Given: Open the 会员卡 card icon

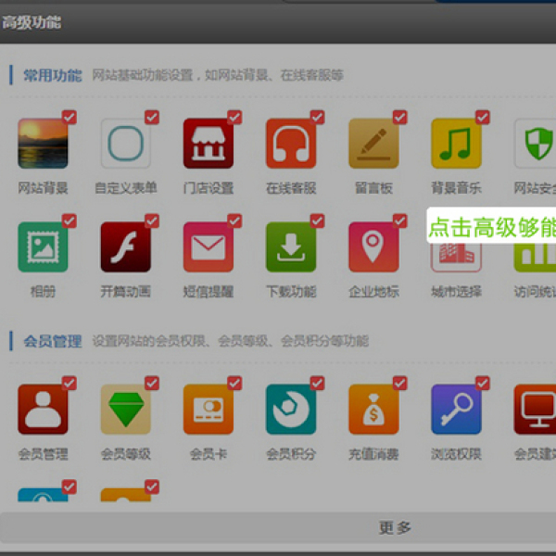Looking at the screenshot, I should tap(208, 410).
